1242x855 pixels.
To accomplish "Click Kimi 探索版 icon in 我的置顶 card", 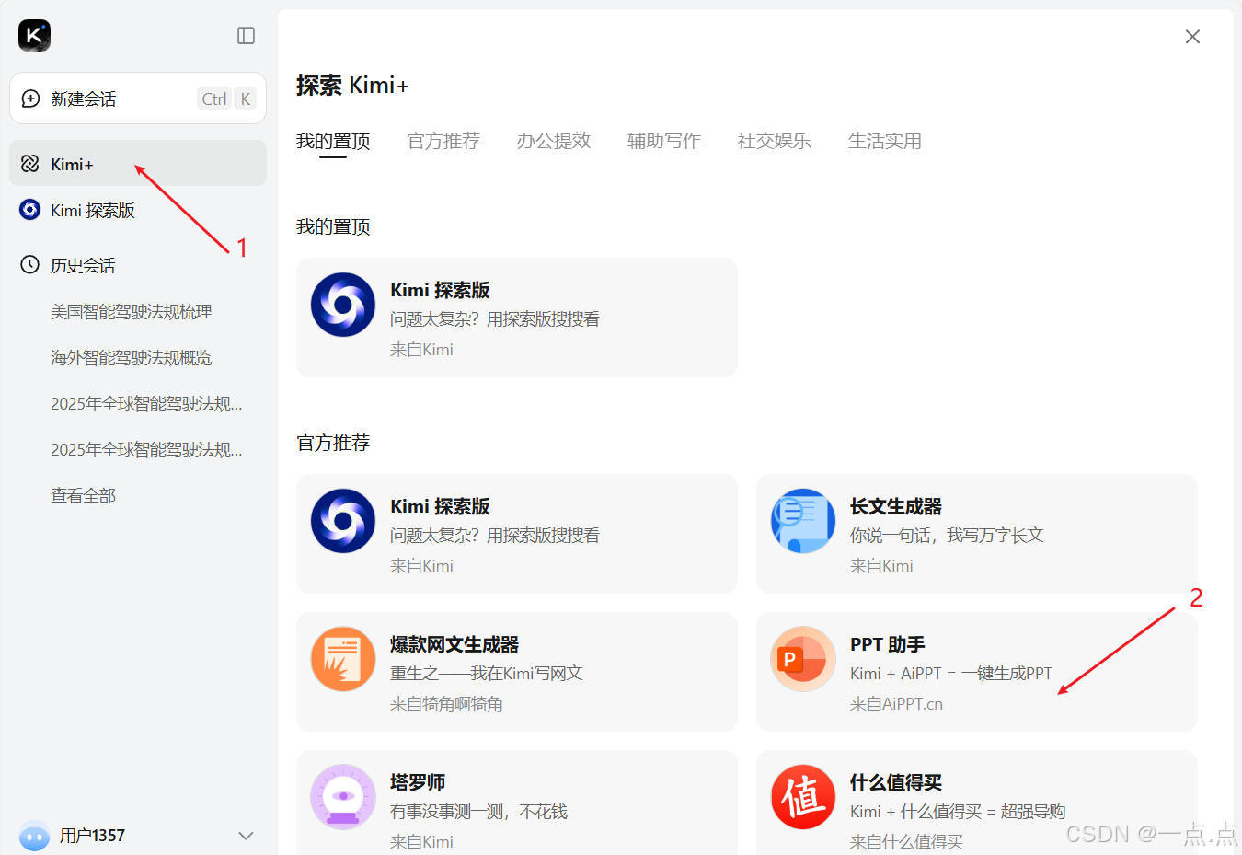I will click(343, 305).
